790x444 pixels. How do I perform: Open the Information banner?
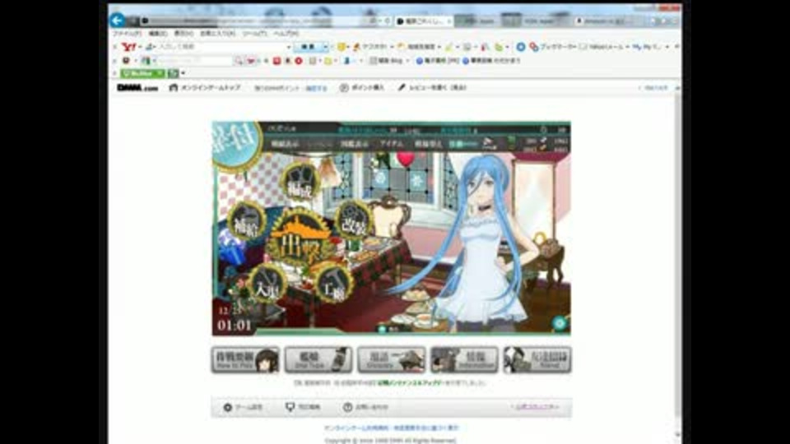tap(464, 360)
